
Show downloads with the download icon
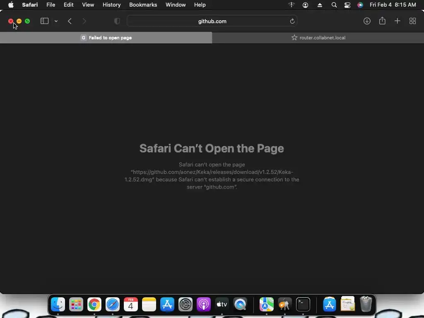tap(367, 21)
